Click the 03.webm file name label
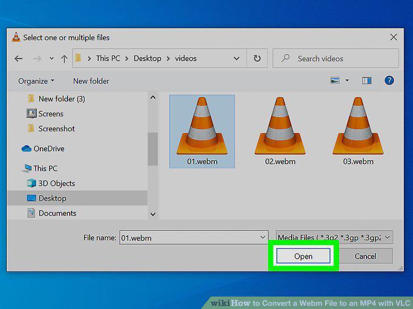Viewport: 413px width, 309px height. click(x=358, y=161)
